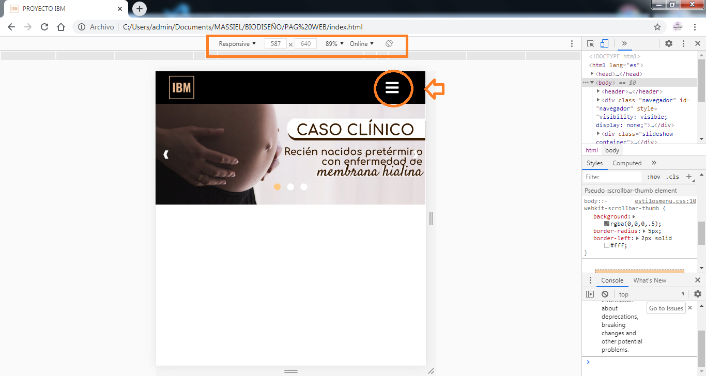Go back in browser history
The image size is (706, 376).
11,27
